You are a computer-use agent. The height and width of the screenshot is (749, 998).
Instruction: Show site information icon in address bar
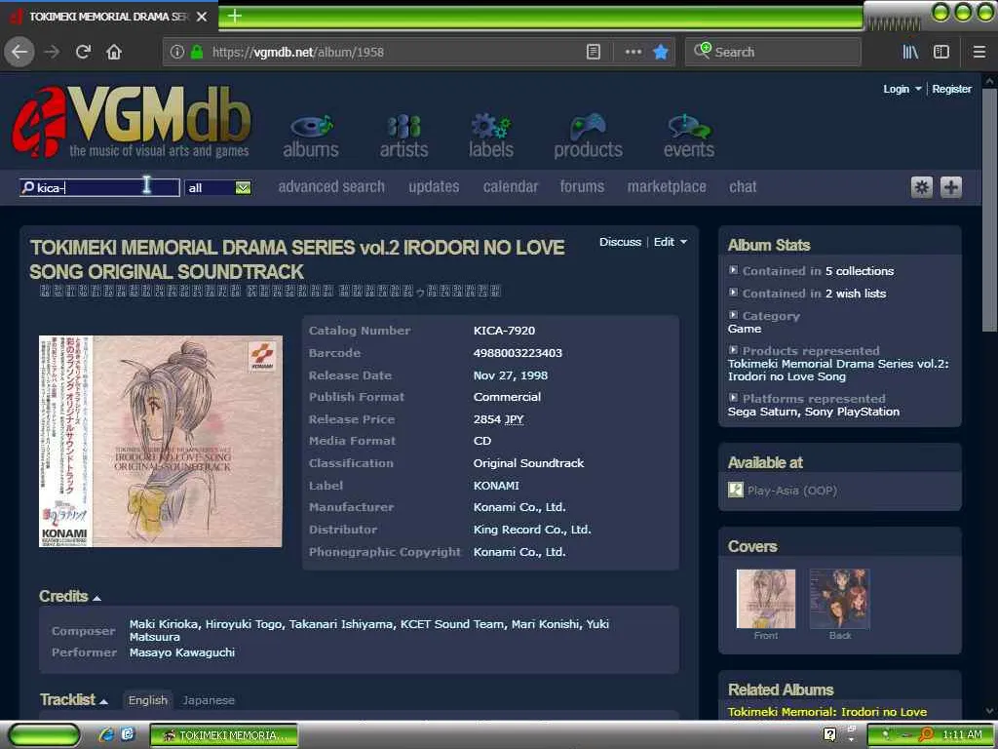pyautogui.click(x=177, y=53)
